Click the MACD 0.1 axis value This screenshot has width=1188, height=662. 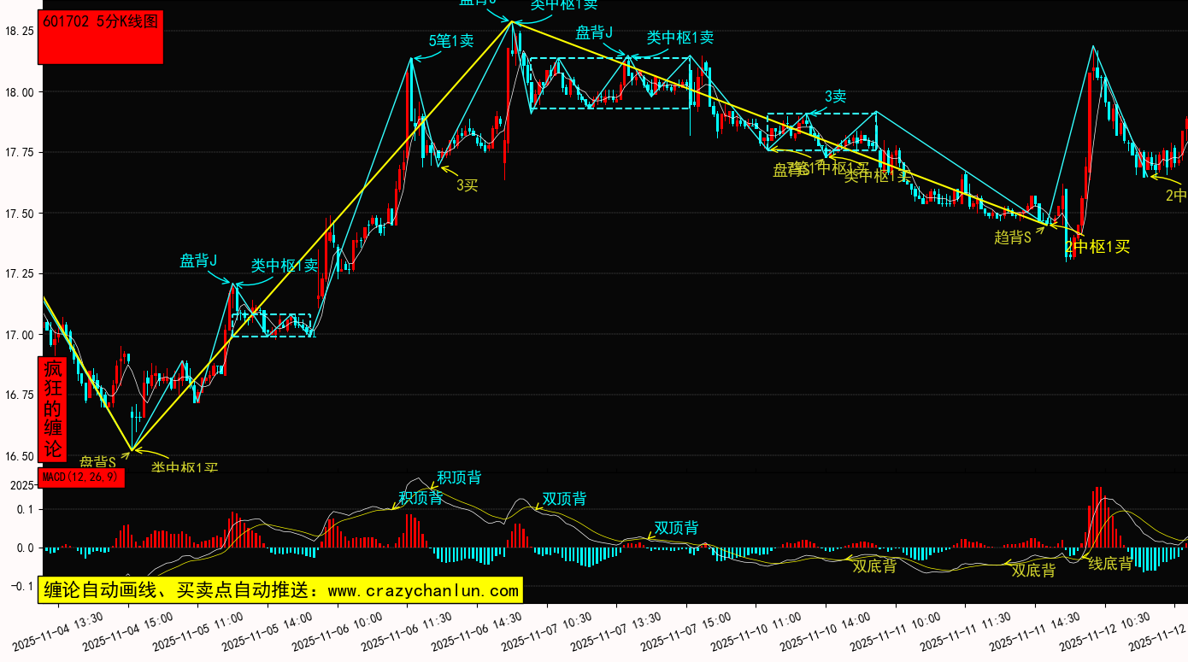[x=24, y=509]
